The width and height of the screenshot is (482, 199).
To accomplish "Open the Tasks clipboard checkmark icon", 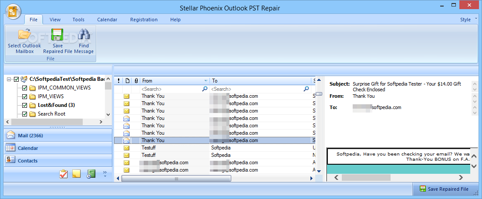I will (x=64, y=174).
